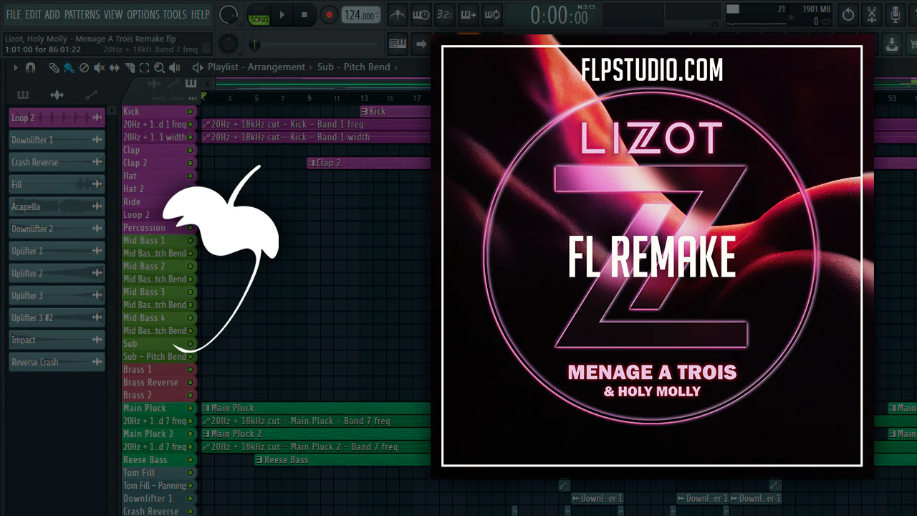Show audio clips in the picker panel
The image size is (917, 516).
[x=57, y=95]
